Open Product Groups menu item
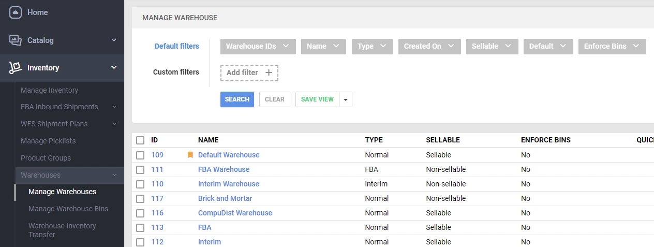654x247 pixels. click(46, 158)
